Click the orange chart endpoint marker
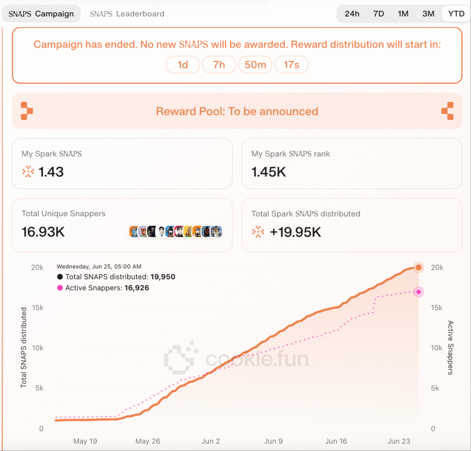Viewport: 471px width, 451px height. (x=419, y=268)
